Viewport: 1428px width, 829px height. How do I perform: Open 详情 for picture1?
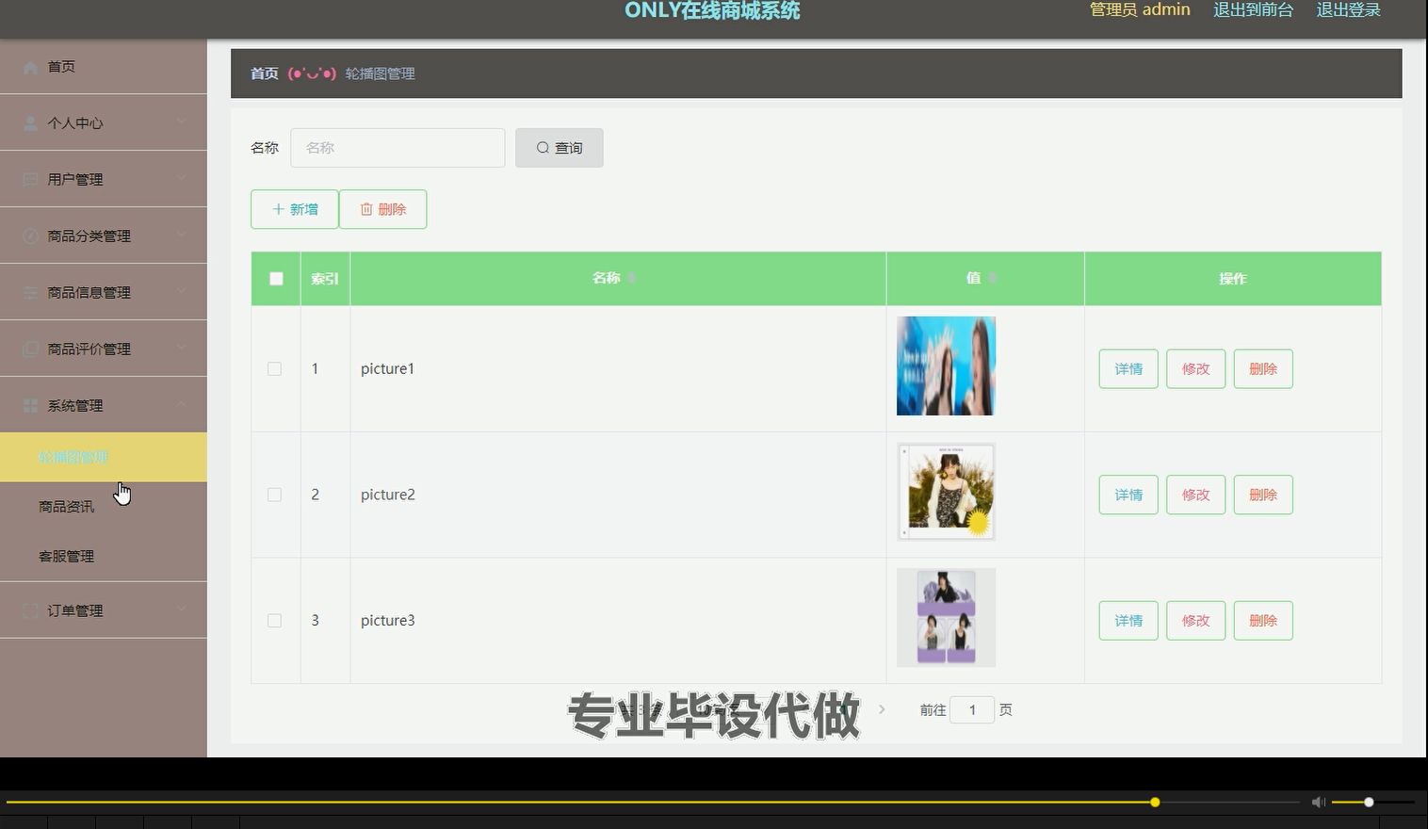click(1128, 368)
